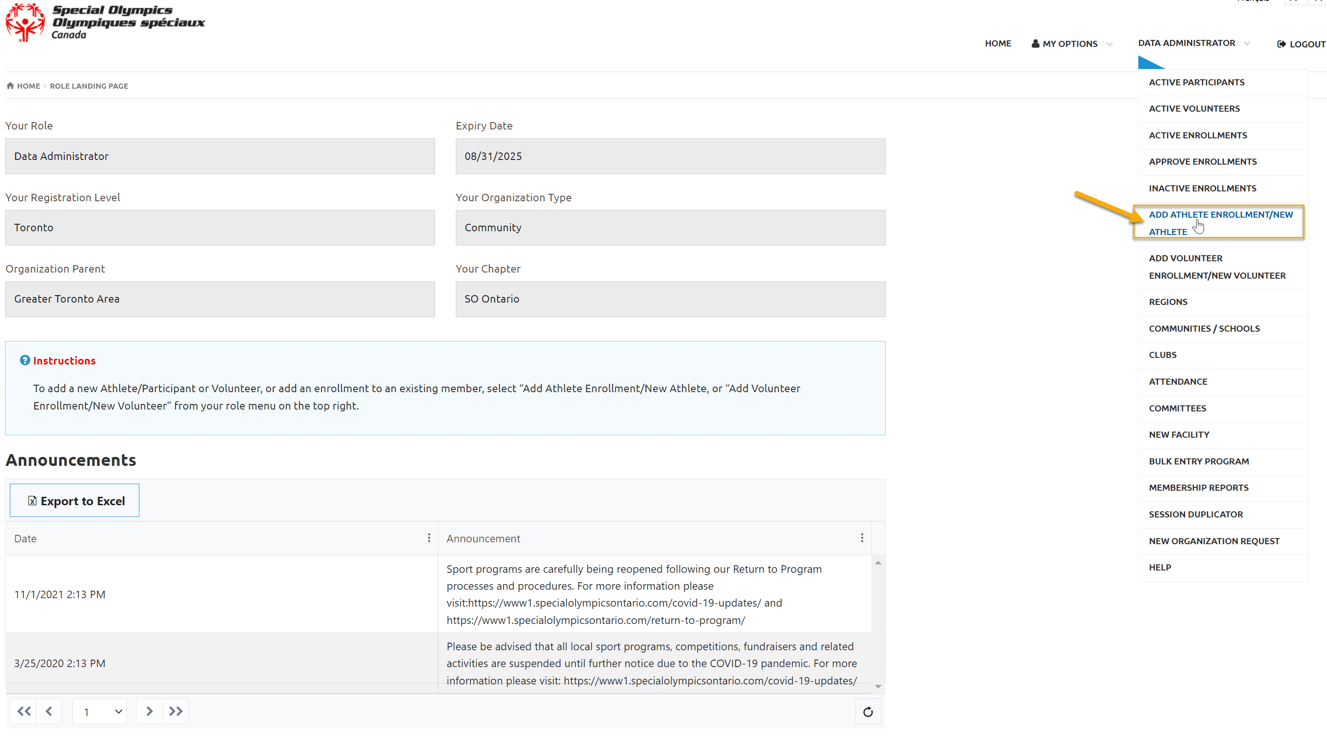Go to last page of announcements

(x=176, y=711)
